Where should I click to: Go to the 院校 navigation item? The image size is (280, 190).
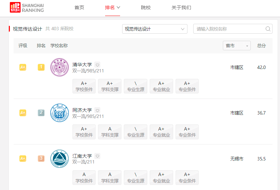click(x=146, y=7)
